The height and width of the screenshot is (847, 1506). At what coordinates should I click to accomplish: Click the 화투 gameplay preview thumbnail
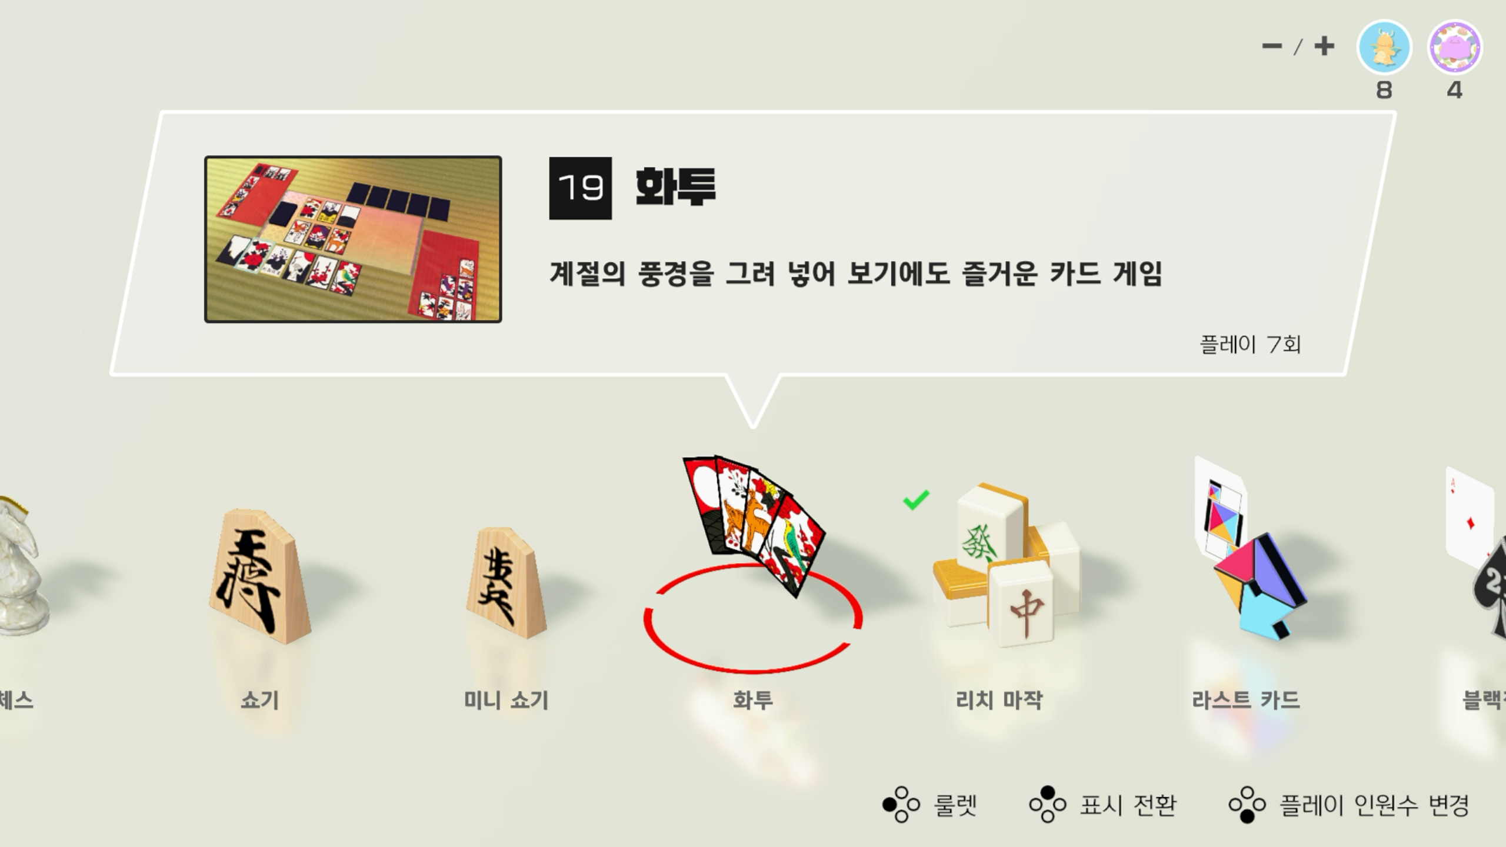point(353,239)
